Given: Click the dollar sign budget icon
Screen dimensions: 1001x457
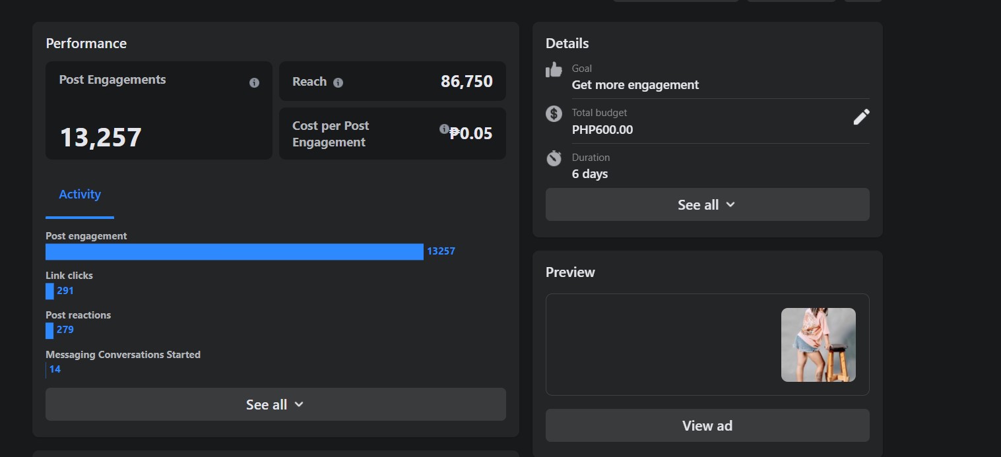Looking at the screenshot, I should tap(554, 113).
